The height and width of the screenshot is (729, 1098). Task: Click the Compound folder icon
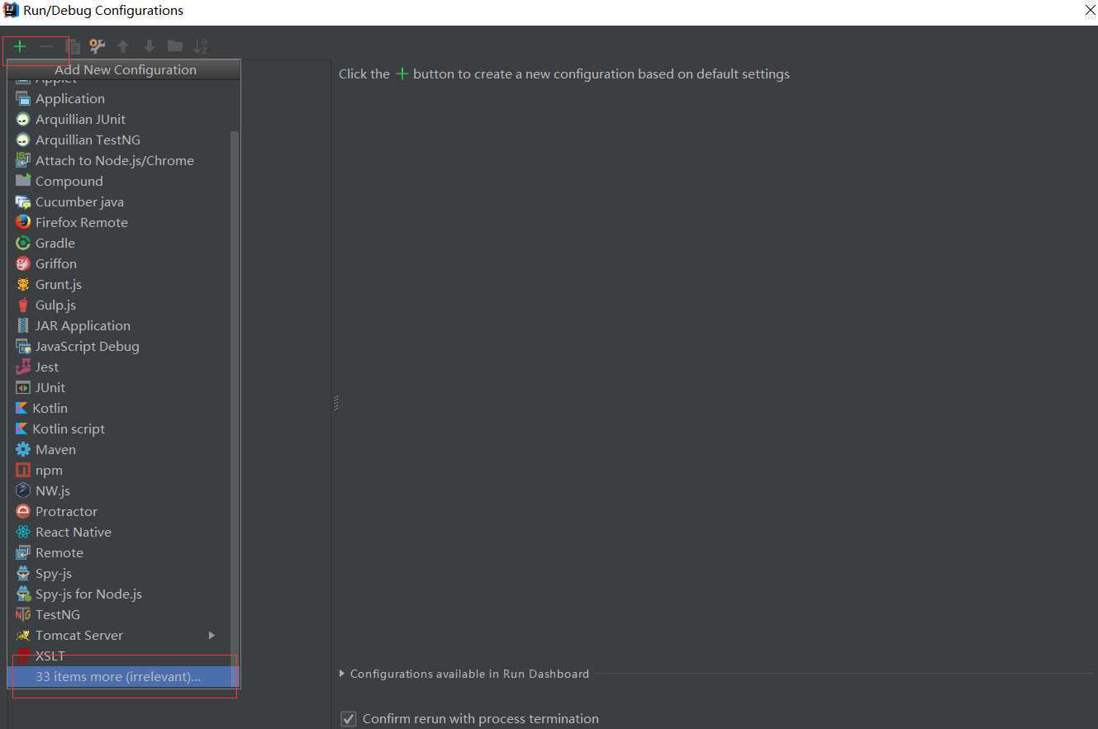[23, 181]
